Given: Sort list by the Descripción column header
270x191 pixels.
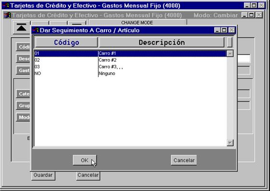Looking at the screenshot, I should pos(162,42).
